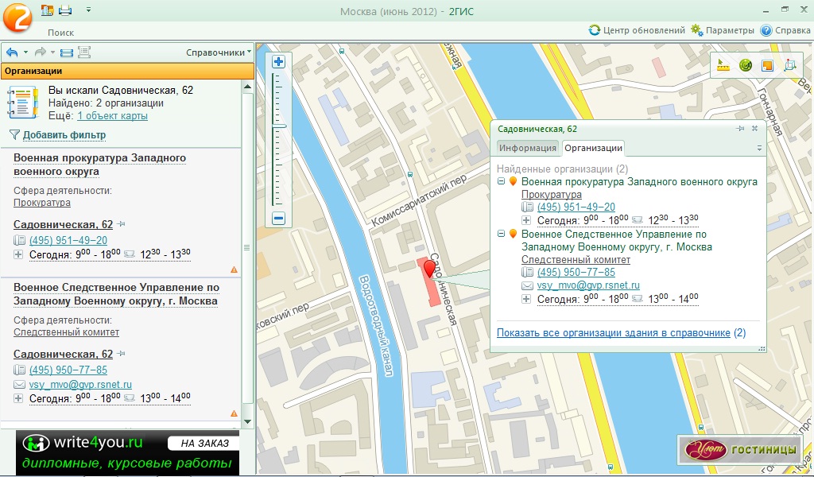Open the Справочники dropdown

(x=219, y=52)
